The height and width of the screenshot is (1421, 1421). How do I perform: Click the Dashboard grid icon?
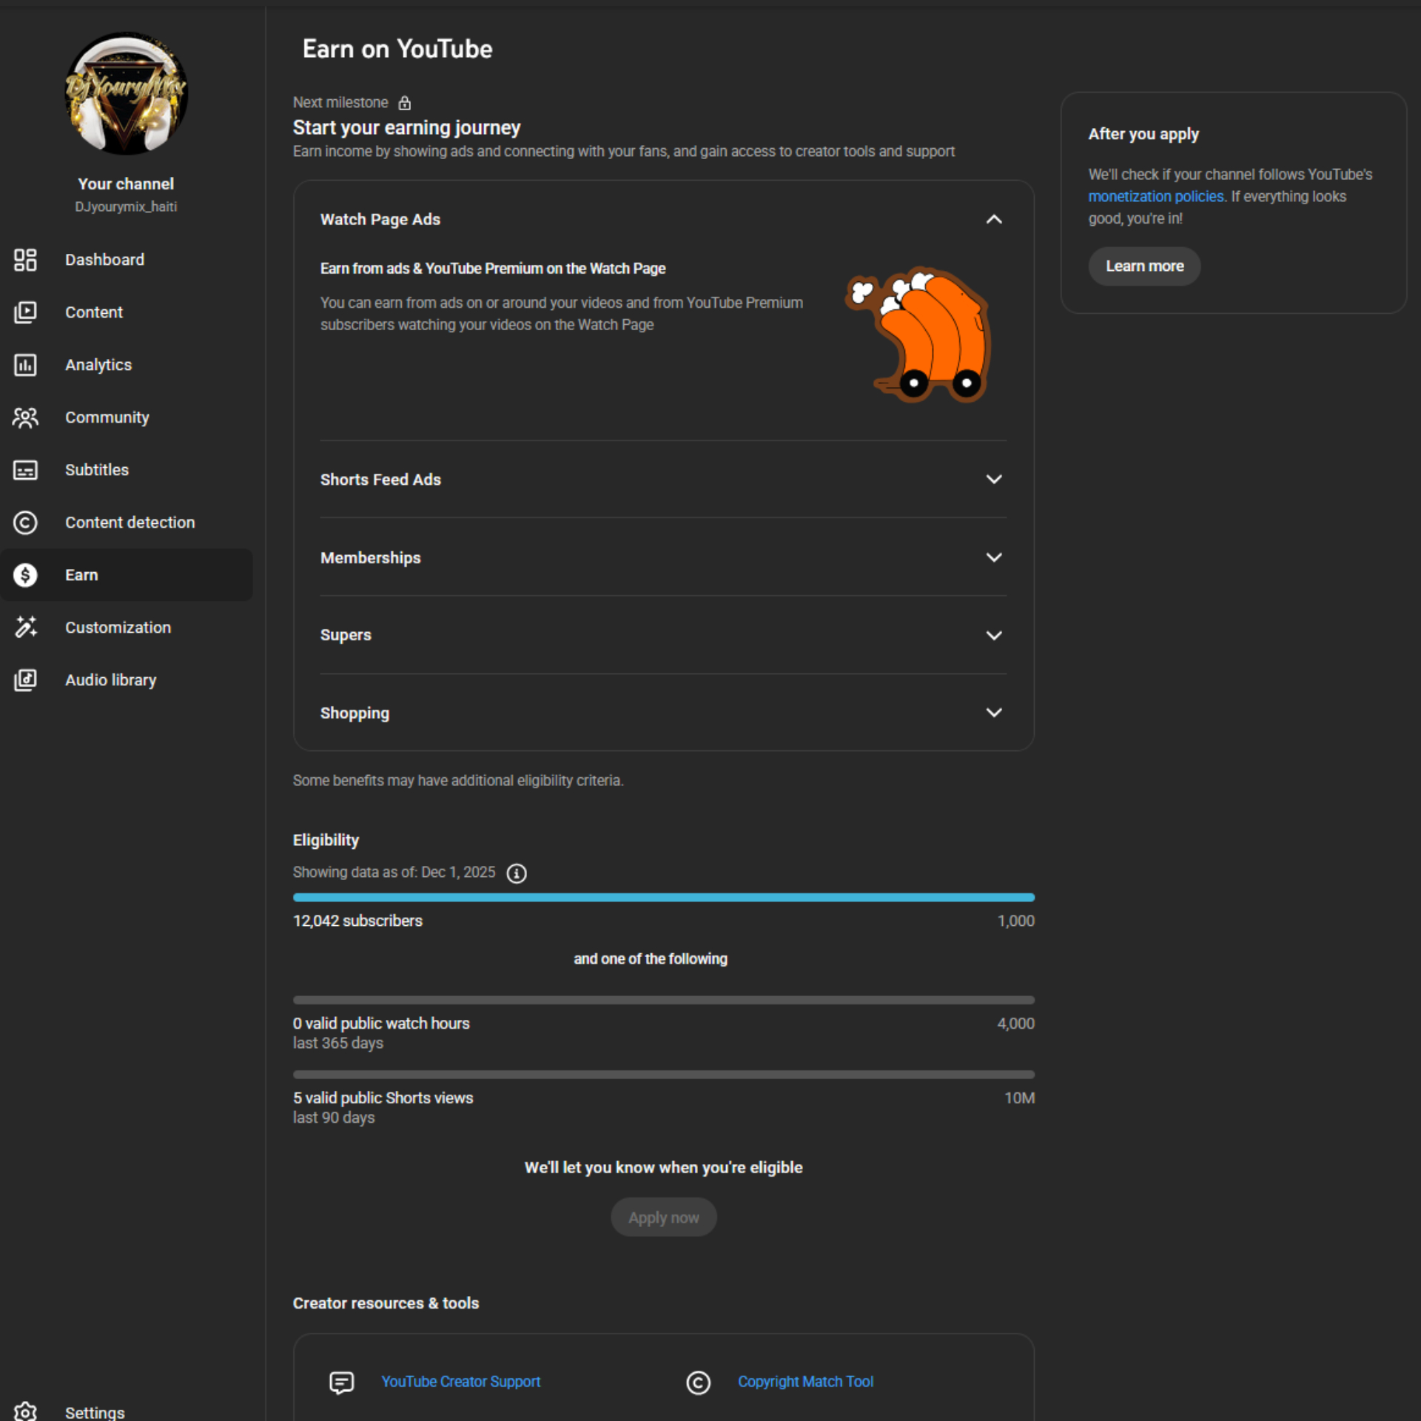(25, 260)
